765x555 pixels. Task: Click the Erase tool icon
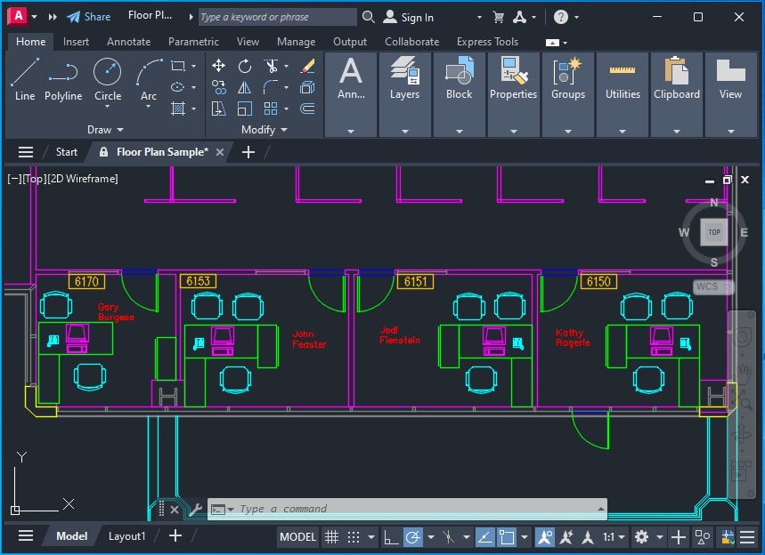click(x=308, y=66)
